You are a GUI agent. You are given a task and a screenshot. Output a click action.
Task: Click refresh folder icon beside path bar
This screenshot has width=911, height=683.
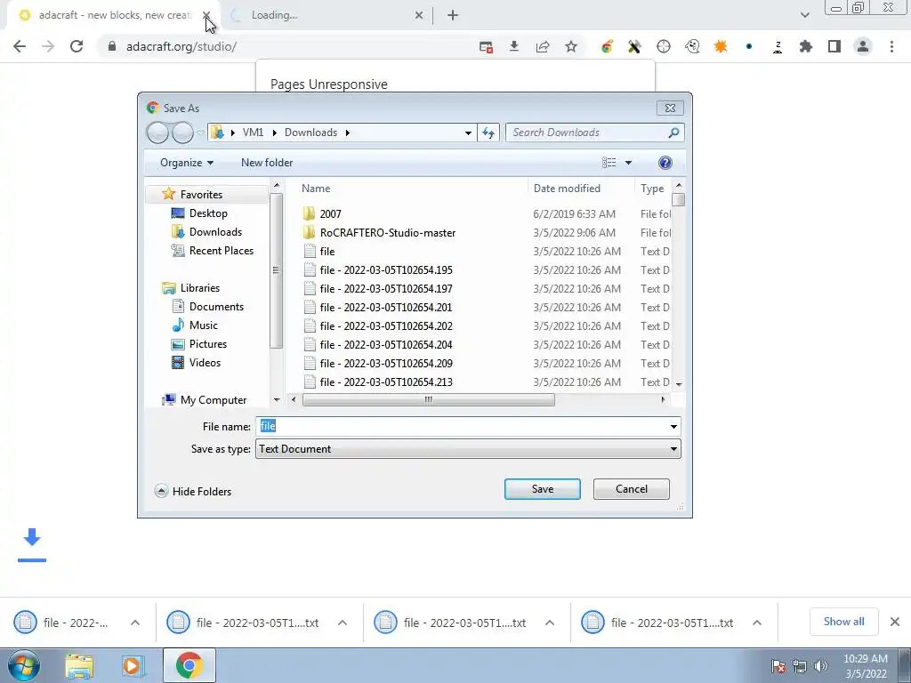point(488,133)
